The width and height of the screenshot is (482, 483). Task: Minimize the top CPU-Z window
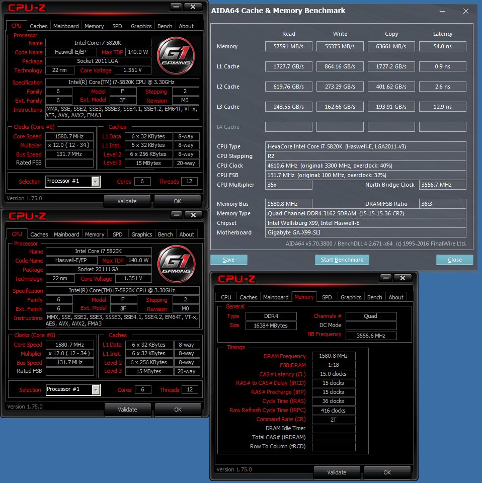[176, 7]
